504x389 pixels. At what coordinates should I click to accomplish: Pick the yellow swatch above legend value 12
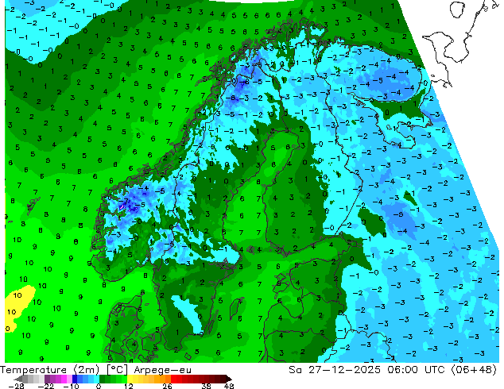click(x=130, y=379)
